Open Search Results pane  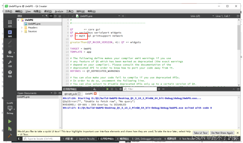coord(85,139)
